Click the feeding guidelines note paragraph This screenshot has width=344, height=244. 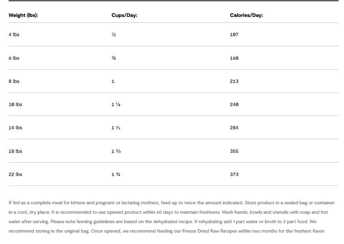point(172,217)
